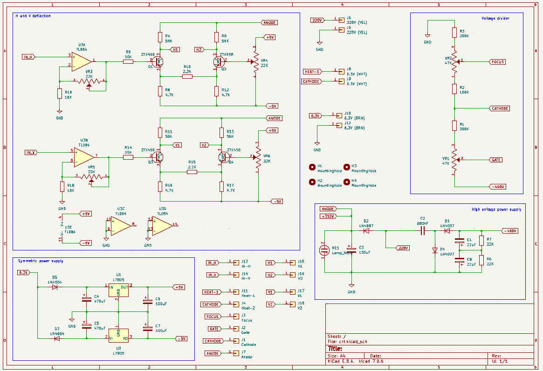Viewport: 543px width, 371px height.
Task: Click the "File: crt.kicad_sch" title block text
Action: coord(347,342)
